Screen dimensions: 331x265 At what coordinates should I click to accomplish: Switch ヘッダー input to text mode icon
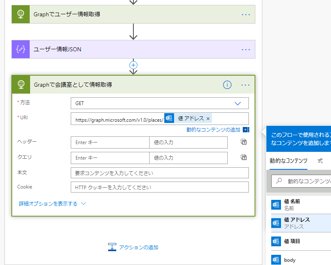click(x=243, y=142)
